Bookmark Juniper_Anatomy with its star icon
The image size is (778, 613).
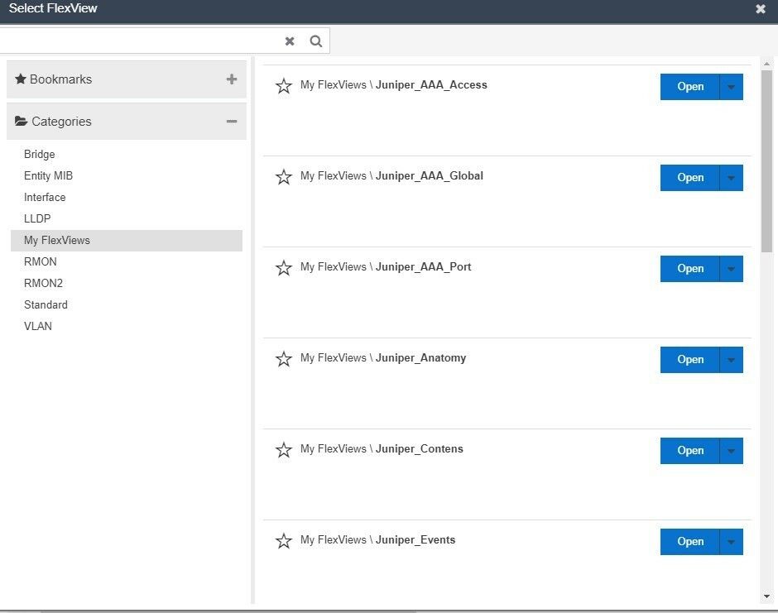[x=283, y=358]
